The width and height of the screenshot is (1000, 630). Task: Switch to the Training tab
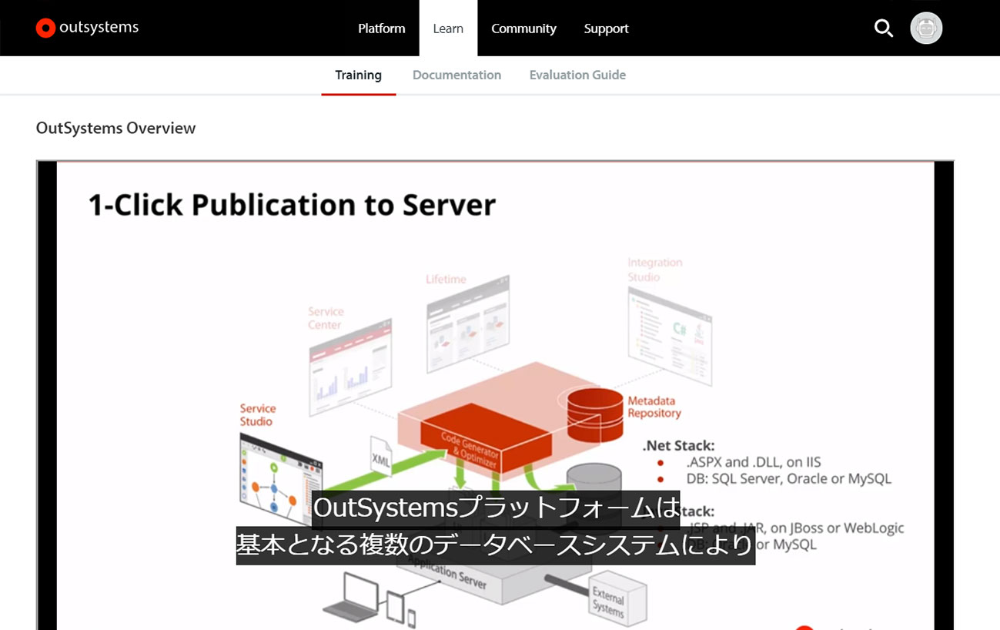358,75
